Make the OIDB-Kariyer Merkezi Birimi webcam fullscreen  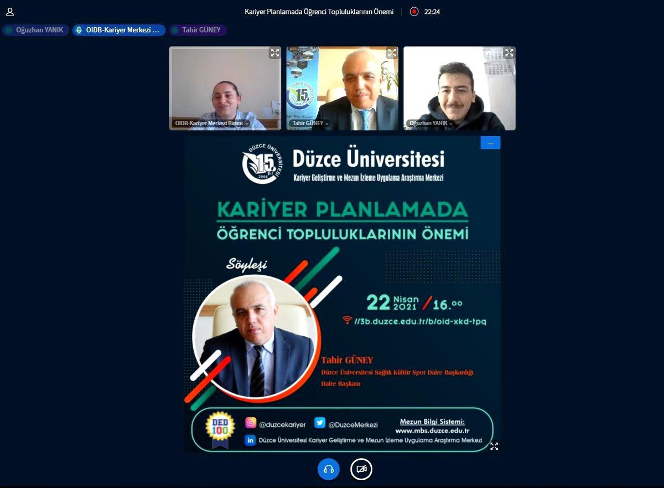[x=274, y=53]
